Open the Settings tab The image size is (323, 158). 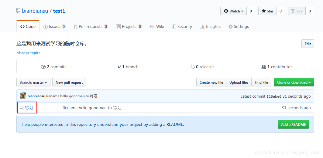pos(239,26)
